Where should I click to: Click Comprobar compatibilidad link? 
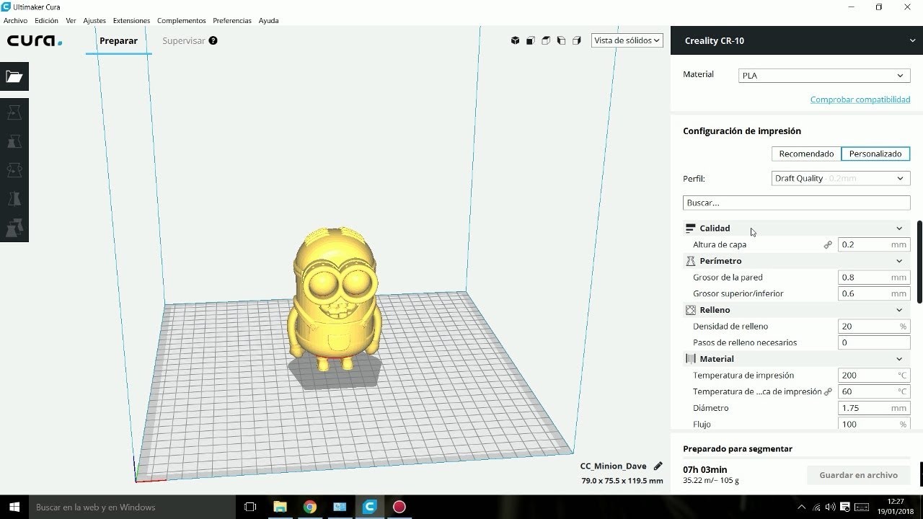coord(860,99)
